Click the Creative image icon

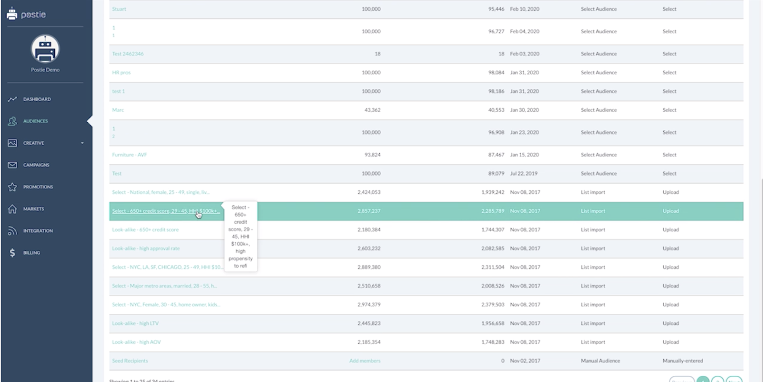pyautogui.click(x=12, y=143)
